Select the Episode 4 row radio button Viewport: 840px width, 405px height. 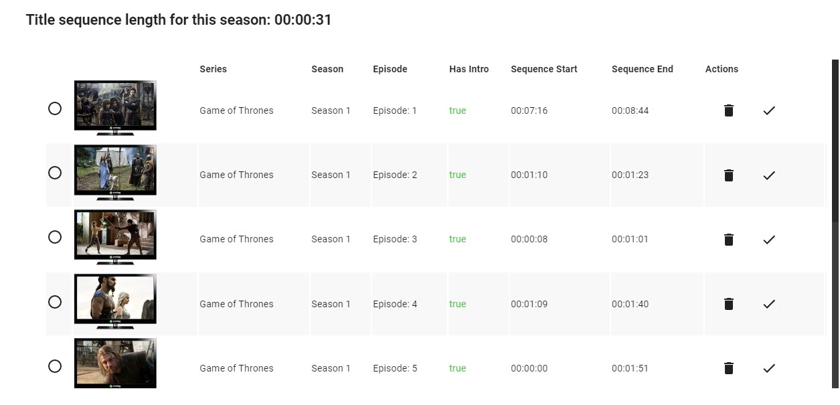click(x=55, y=302)
